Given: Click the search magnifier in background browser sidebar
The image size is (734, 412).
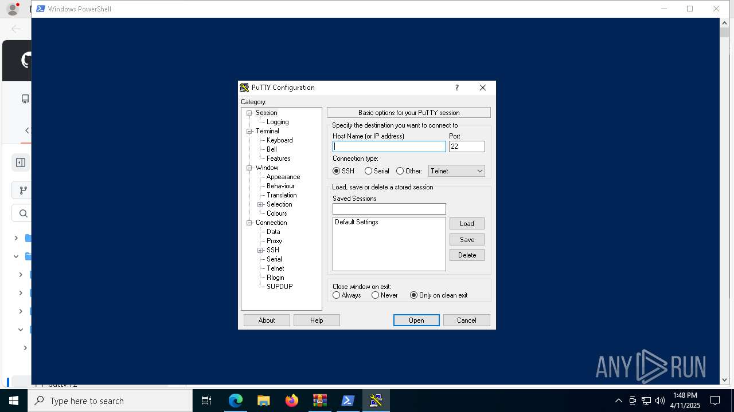Looking at the screenshot, I should (24, 213).
